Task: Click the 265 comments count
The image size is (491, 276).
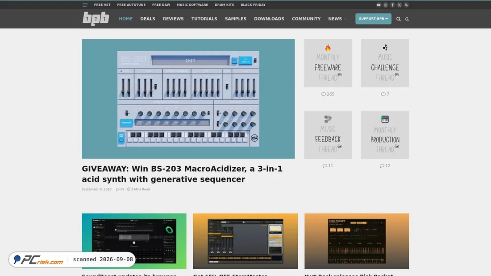Action: (328, 94)
